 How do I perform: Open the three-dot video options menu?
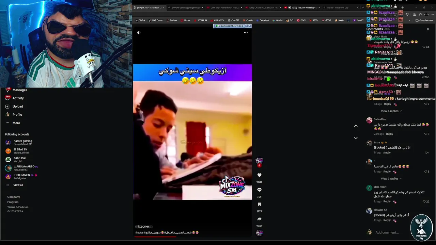coord(246,33)
